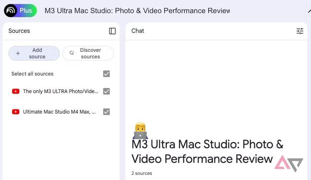Click the Sources panel heading
This screenshot has height=180, width=311.
19,31
